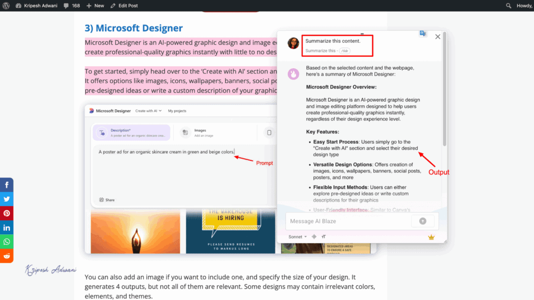The width and height of the screenshot is (534, 300).
Task: Click the gold crown icon in AI Blaze
Action: tap(431, 237)
